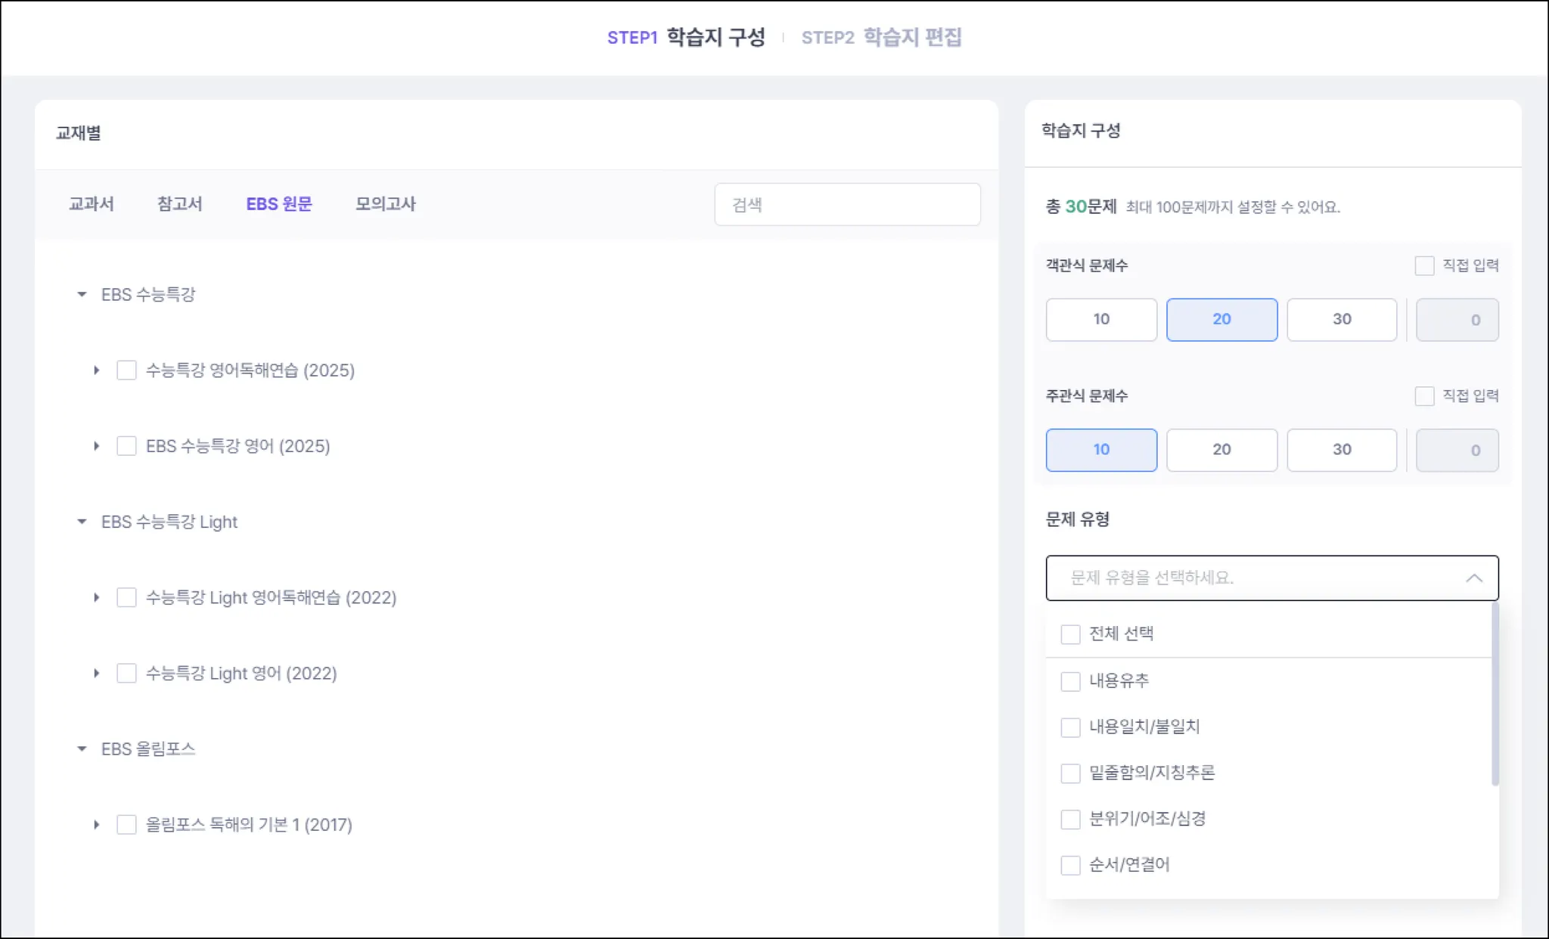
Task: Click the 검색 search field
Action: tap(847, 204)
